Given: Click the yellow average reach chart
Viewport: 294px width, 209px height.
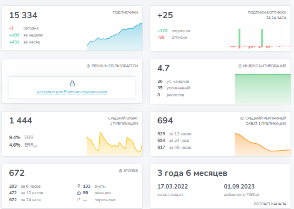Looking at the screenshot, I should click(x=114, y=144).
